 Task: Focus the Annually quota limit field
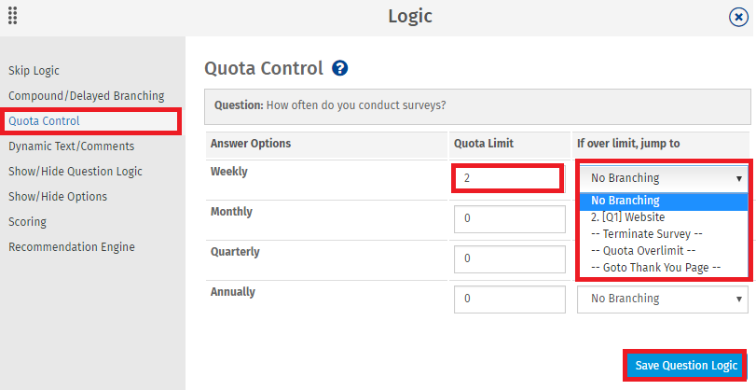point(510,299)
